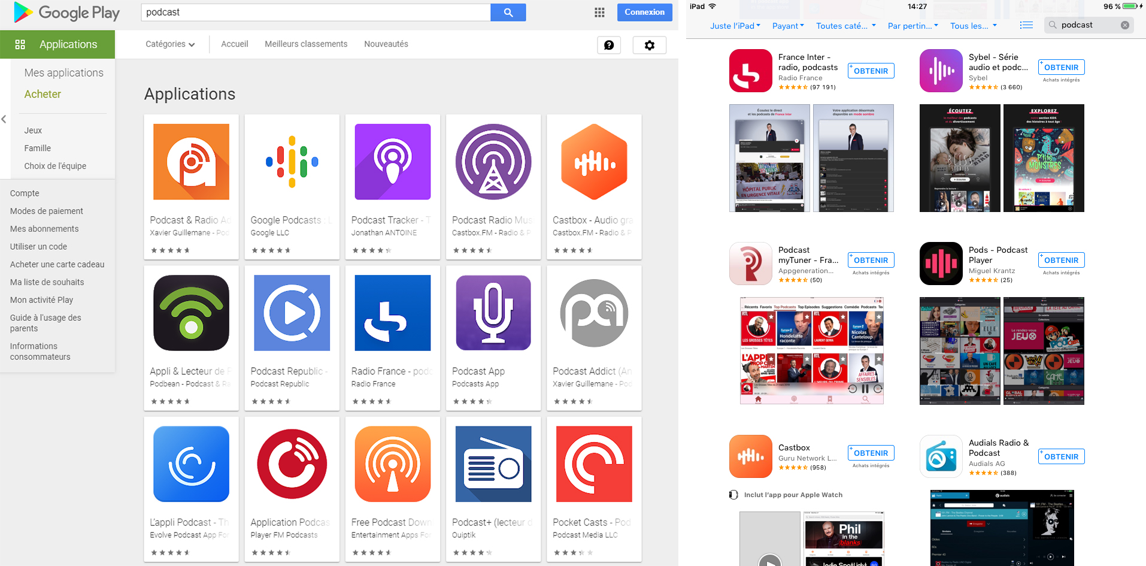Click the Connexion sign-in button

click(x=644, y=12)
